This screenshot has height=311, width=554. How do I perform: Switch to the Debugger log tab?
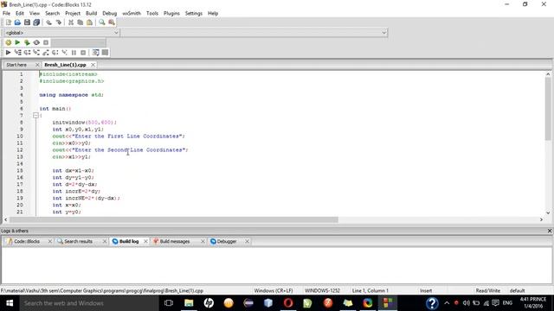pyautogui.click(x=227, y=242)
